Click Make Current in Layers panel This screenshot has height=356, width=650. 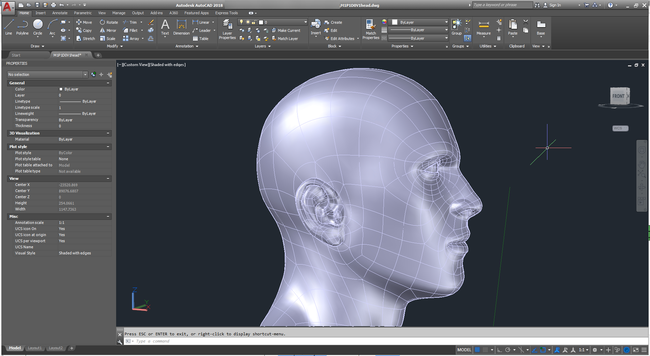click(287, 30)
